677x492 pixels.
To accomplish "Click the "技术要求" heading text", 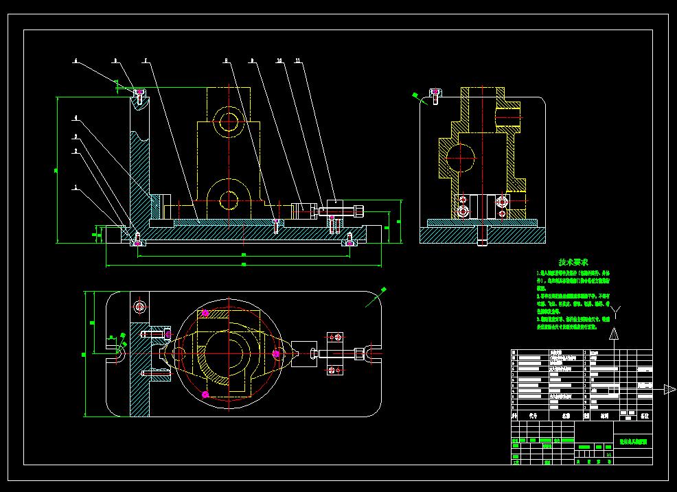I will 573,262.
